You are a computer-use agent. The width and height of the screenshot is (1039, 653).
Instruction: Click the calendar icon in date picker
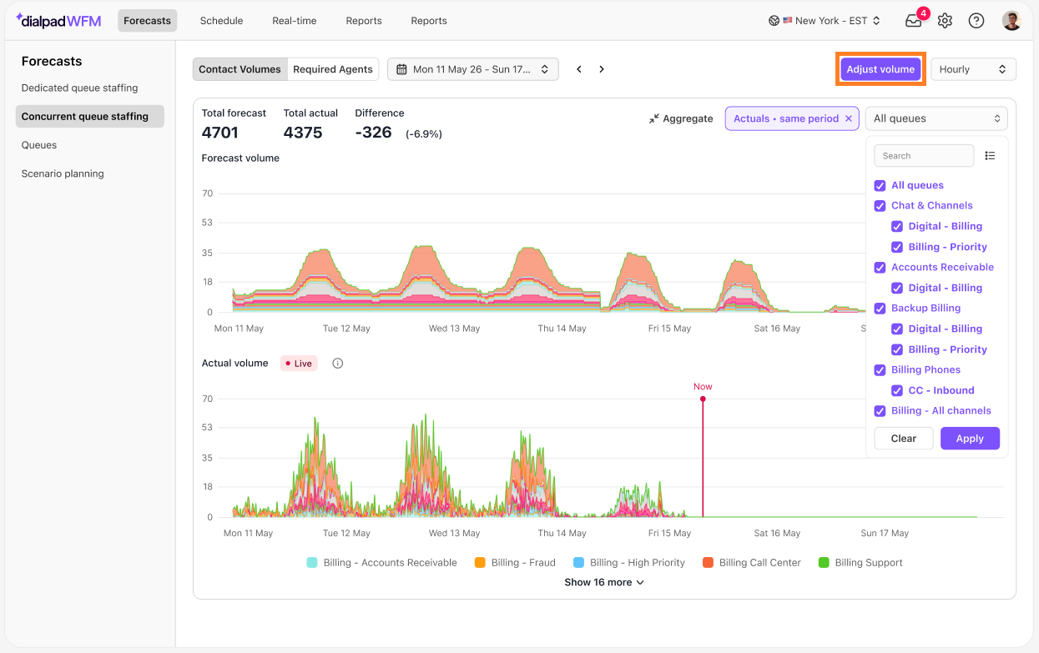pyautogui.click(x=402, y=69)
